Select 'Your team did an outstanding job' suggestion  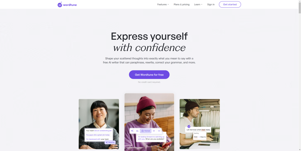point(99,131)
